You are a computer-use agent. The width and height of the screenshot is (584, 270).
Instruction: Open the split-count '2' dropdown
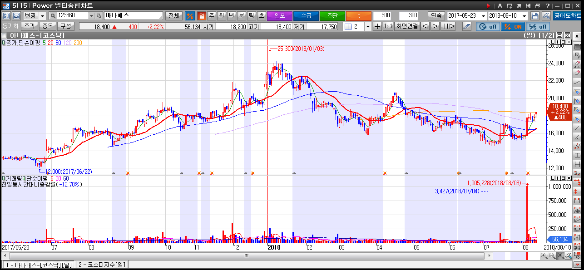[368, 26]
